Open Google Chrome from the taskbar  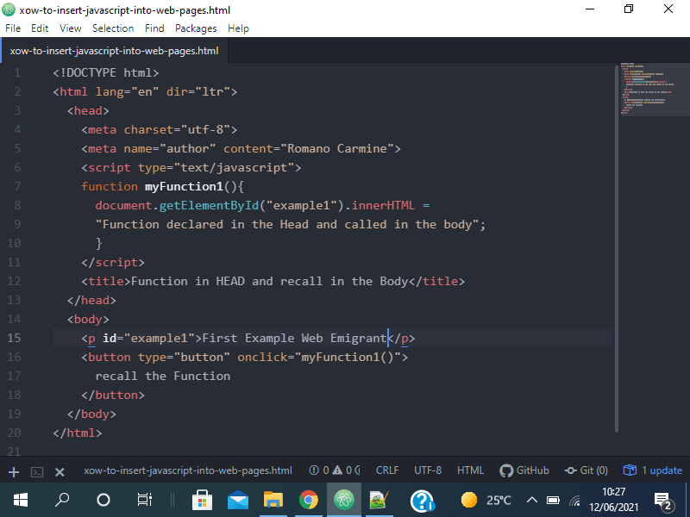310,500
